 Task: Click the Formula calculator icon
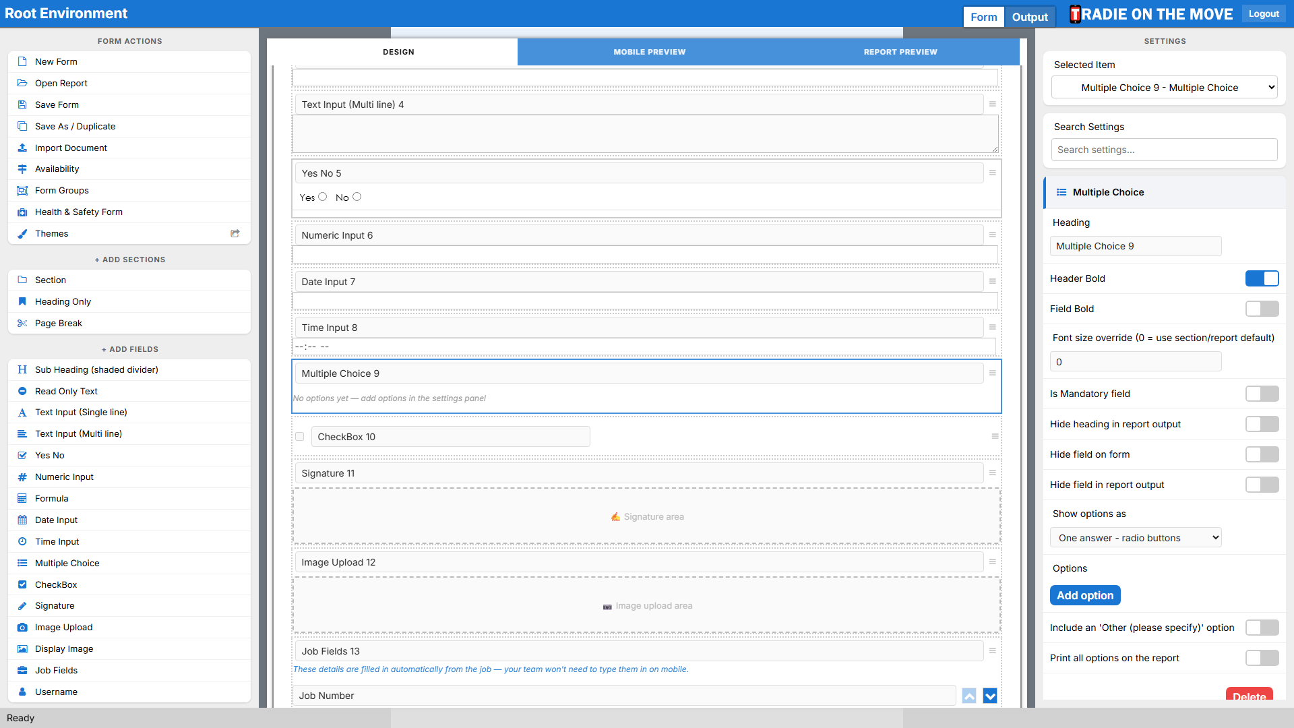22,498
